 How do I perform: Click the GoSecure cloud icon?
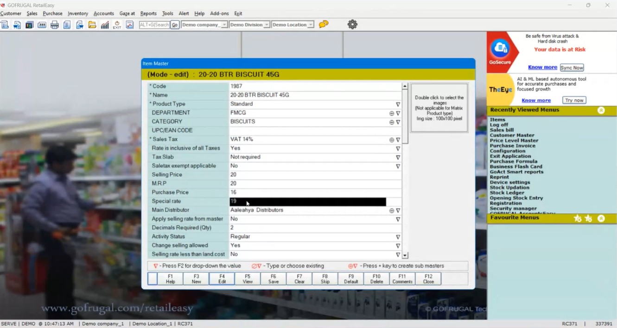(x=500, y=48)
